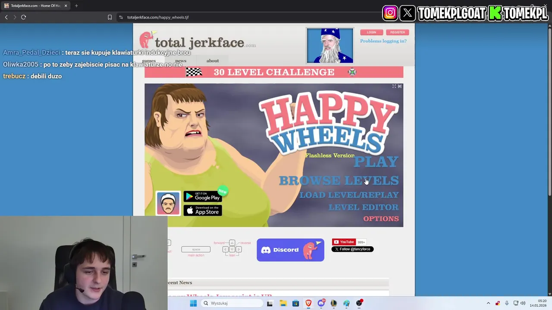Open BROWSE LEVELS in game menu
The image size is (552, 310).
click(x=339, y=180)
